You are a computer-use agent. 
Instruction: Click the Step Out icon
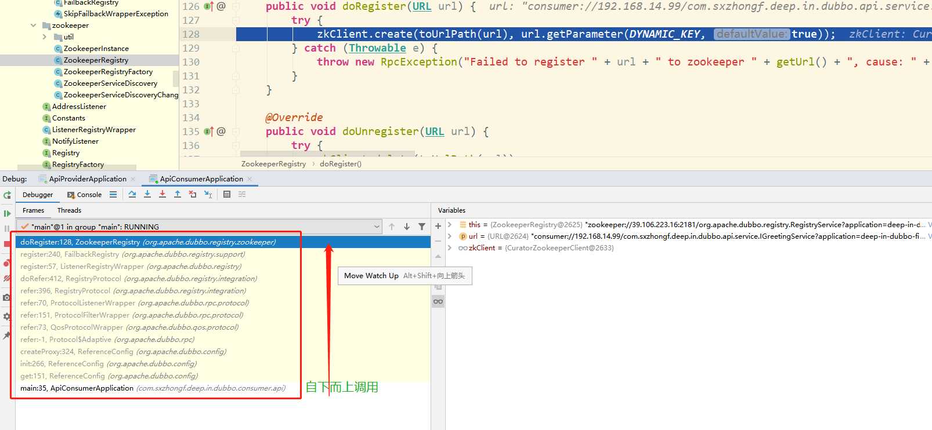178,195
